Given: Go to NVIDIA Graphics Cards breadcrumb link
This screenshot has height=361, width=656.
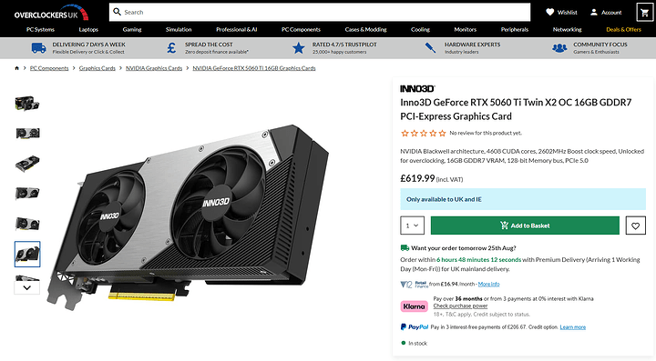Looking at the screenshot, I should click(154, 68).
